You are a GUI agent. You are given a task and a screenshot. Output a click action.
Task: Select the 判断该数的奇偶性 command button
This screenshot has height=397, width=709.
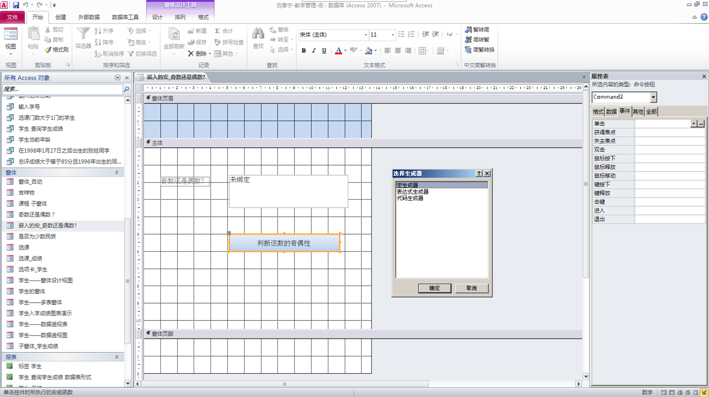point(284,243)
